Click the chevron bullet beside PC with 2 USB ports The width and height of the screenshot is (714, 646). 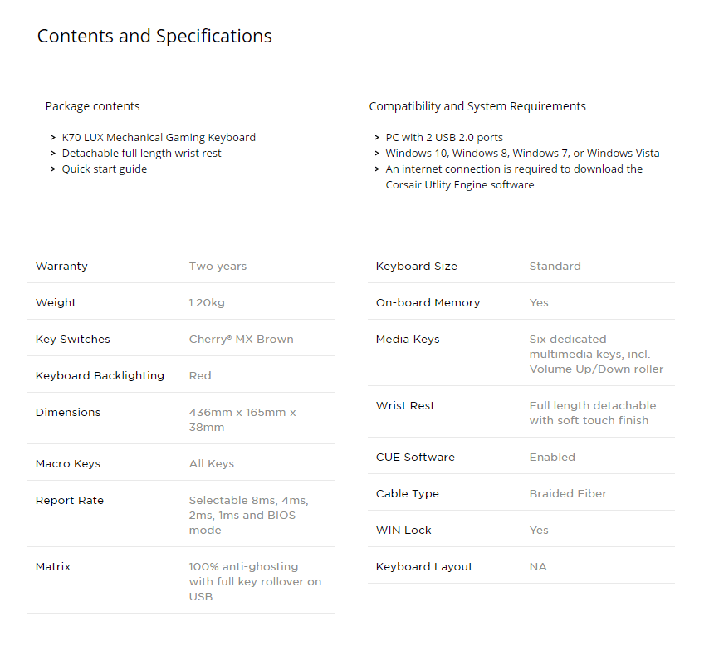pos(377,138)
